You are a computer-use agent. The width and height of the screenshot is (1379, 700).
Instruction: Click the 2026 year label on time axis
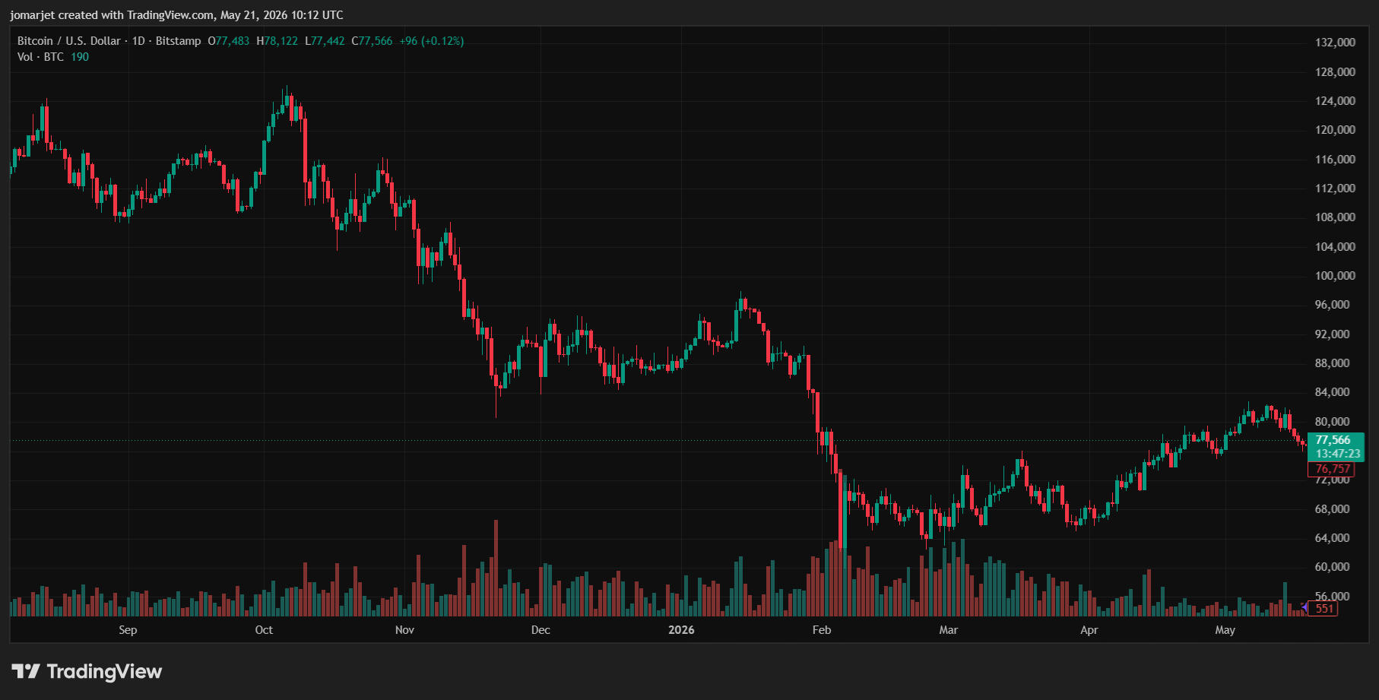pyautogui.click(x=681, y=630)
